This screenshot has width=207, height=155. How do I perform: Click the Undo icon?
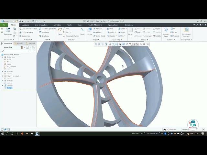23,21
